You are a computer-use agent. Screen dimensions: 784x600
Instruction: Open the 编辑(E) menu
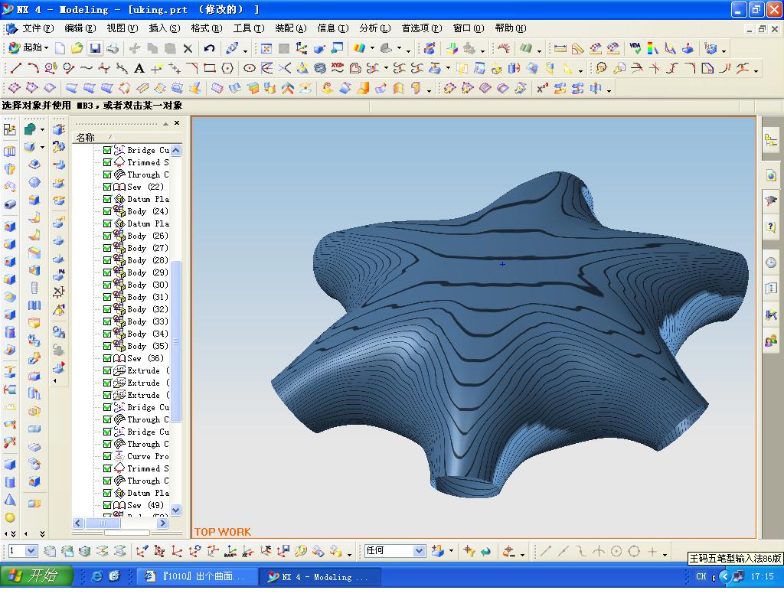[x=80, y=28]
